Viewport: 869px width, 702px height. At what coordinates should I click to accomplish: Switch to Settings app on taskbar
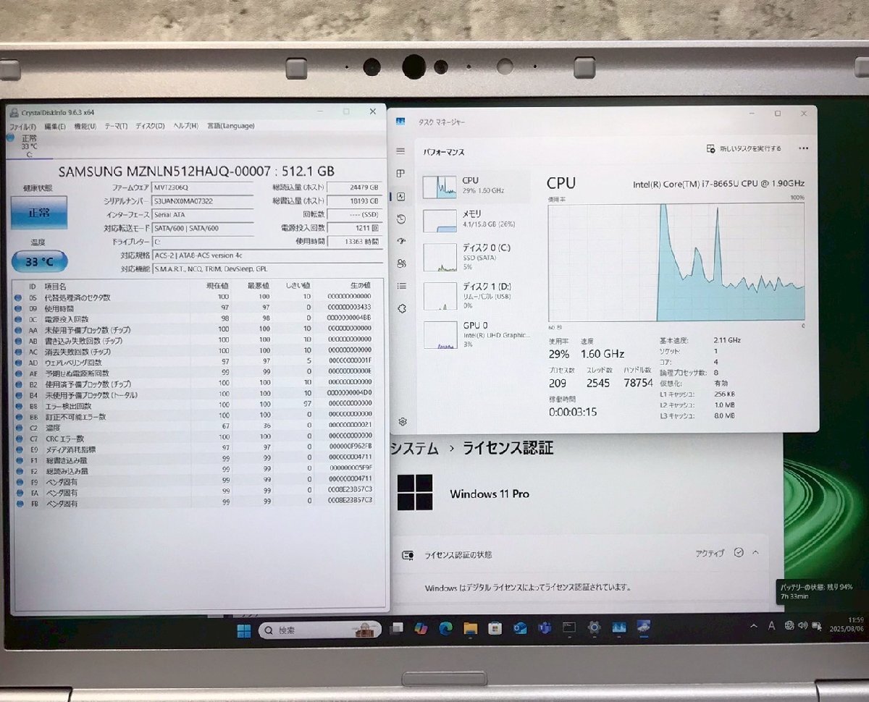[594, 627]
